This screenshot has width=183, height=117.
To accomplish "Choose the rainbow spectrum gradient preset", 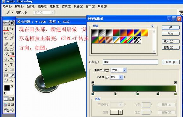I will [123, 40].
